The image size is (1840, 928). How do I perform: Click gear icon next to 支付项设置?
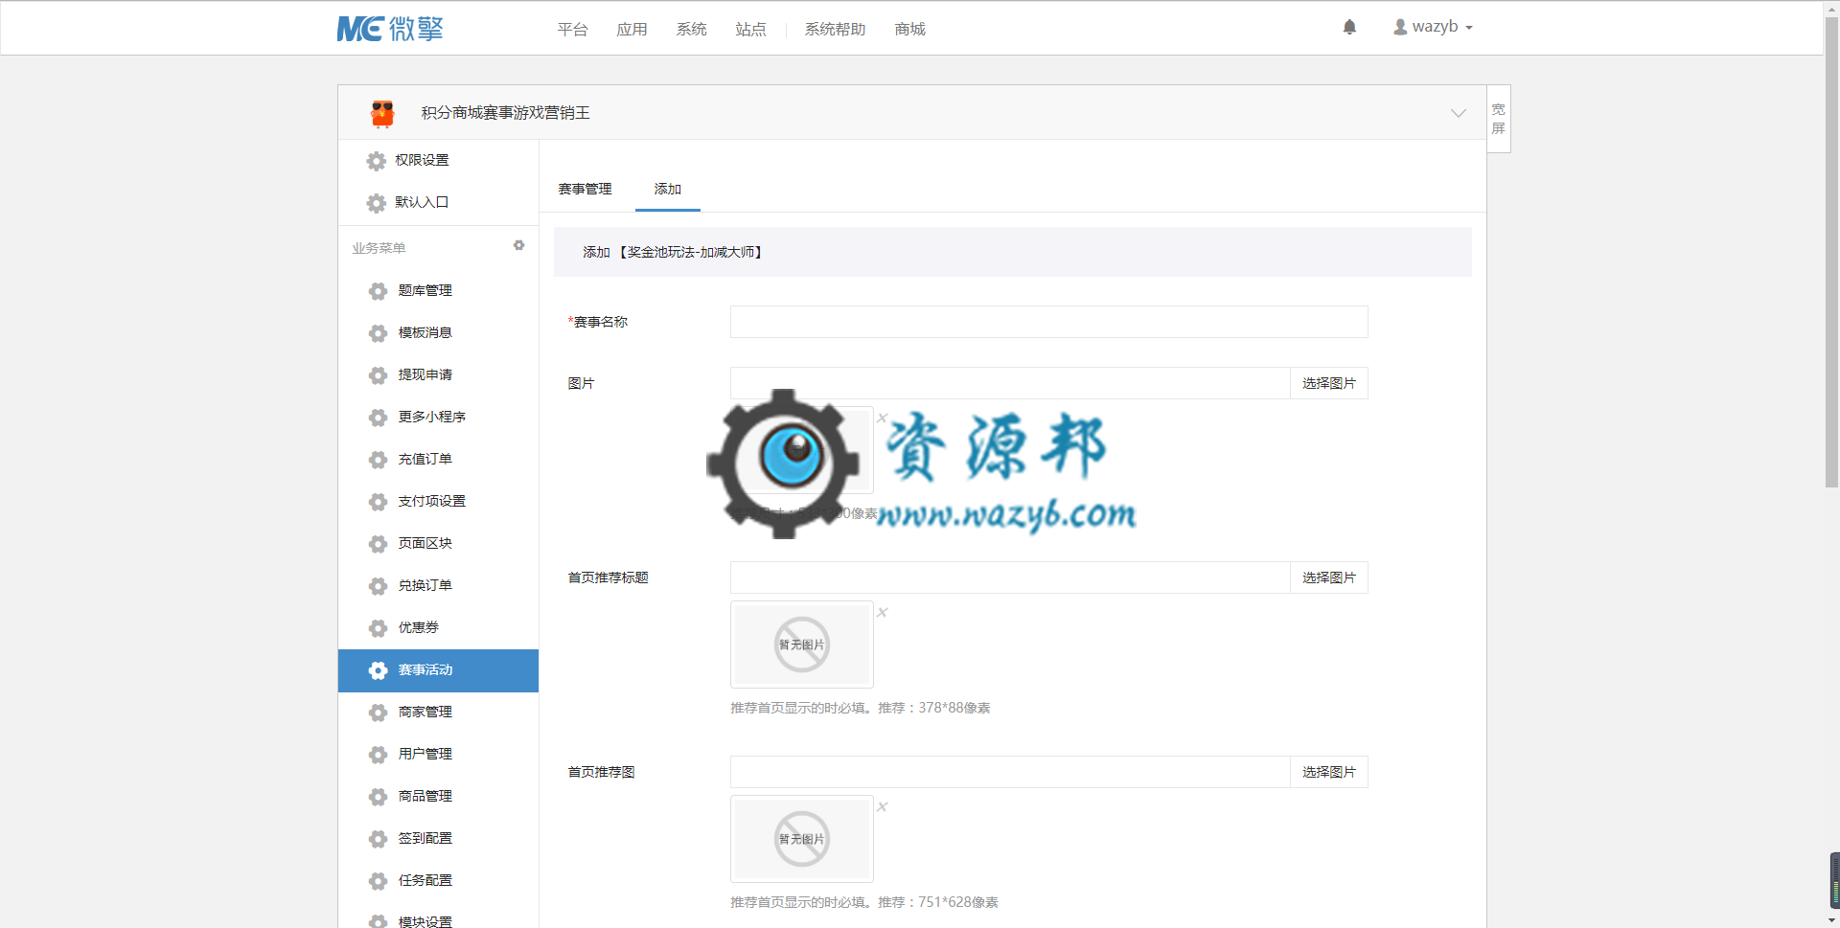(x=379, y=502)
